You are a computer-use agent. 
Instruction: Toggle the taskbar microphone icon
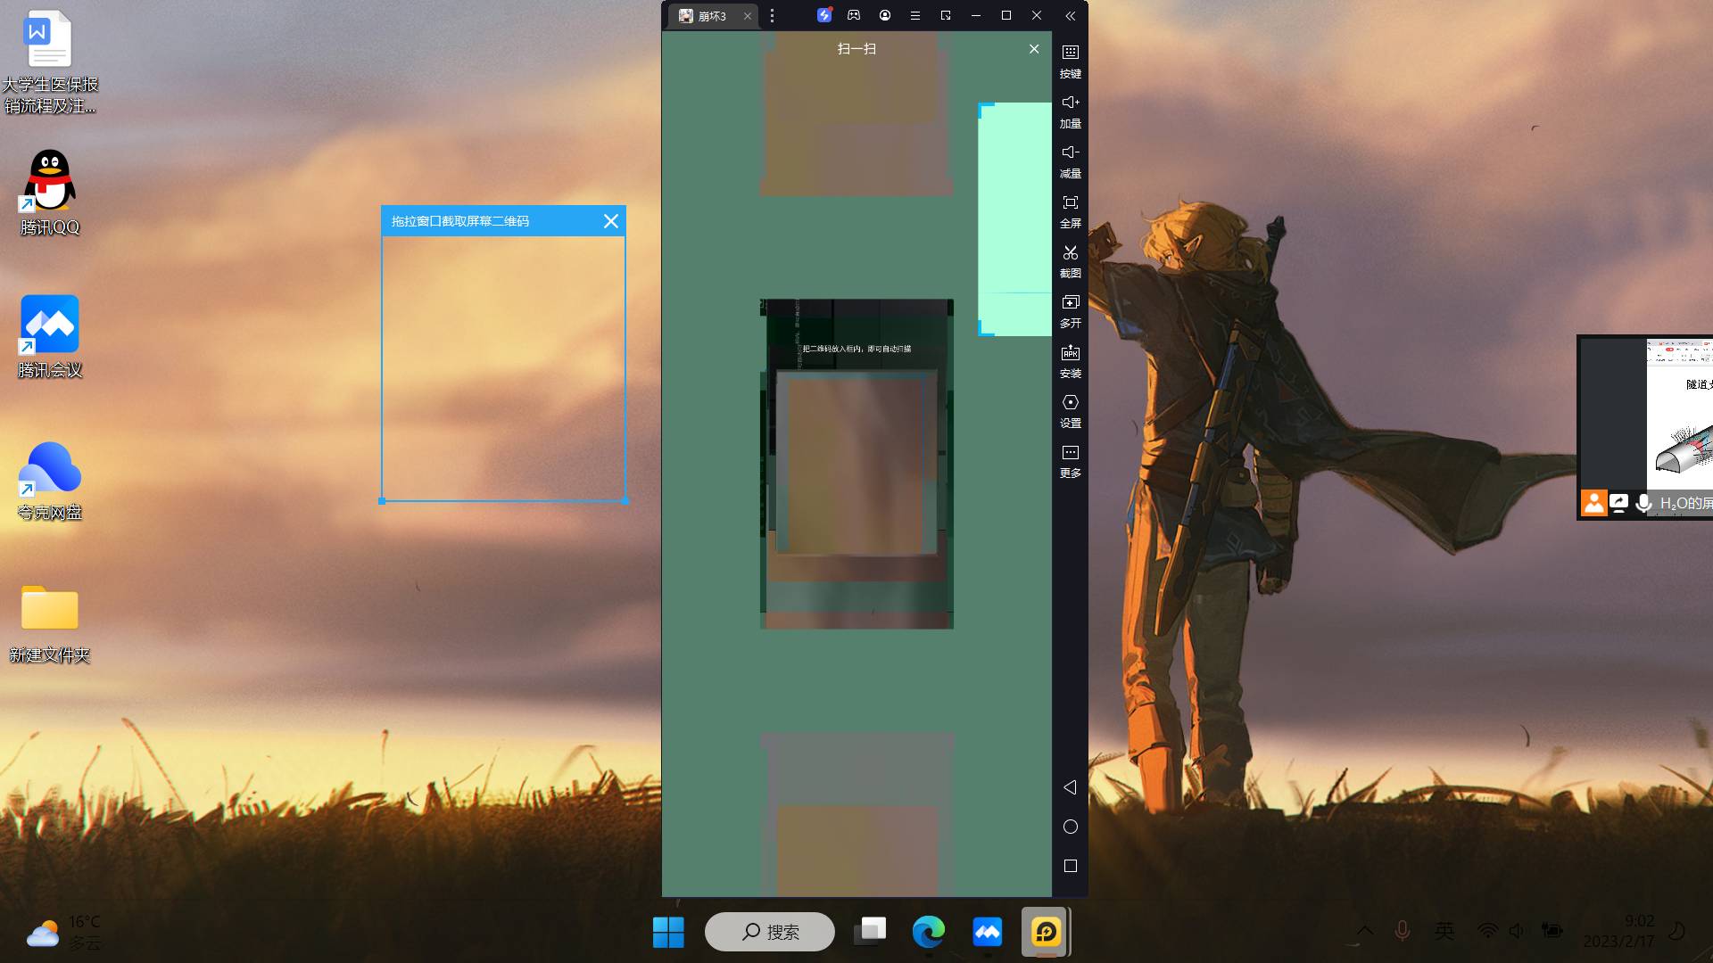(1402, 931)
